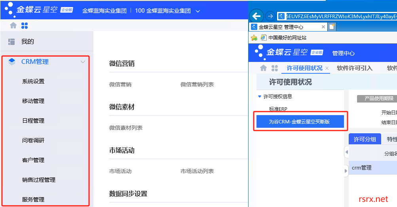
Task: Open the 微信营销列表 link
Action: click(x=197, y=84)
